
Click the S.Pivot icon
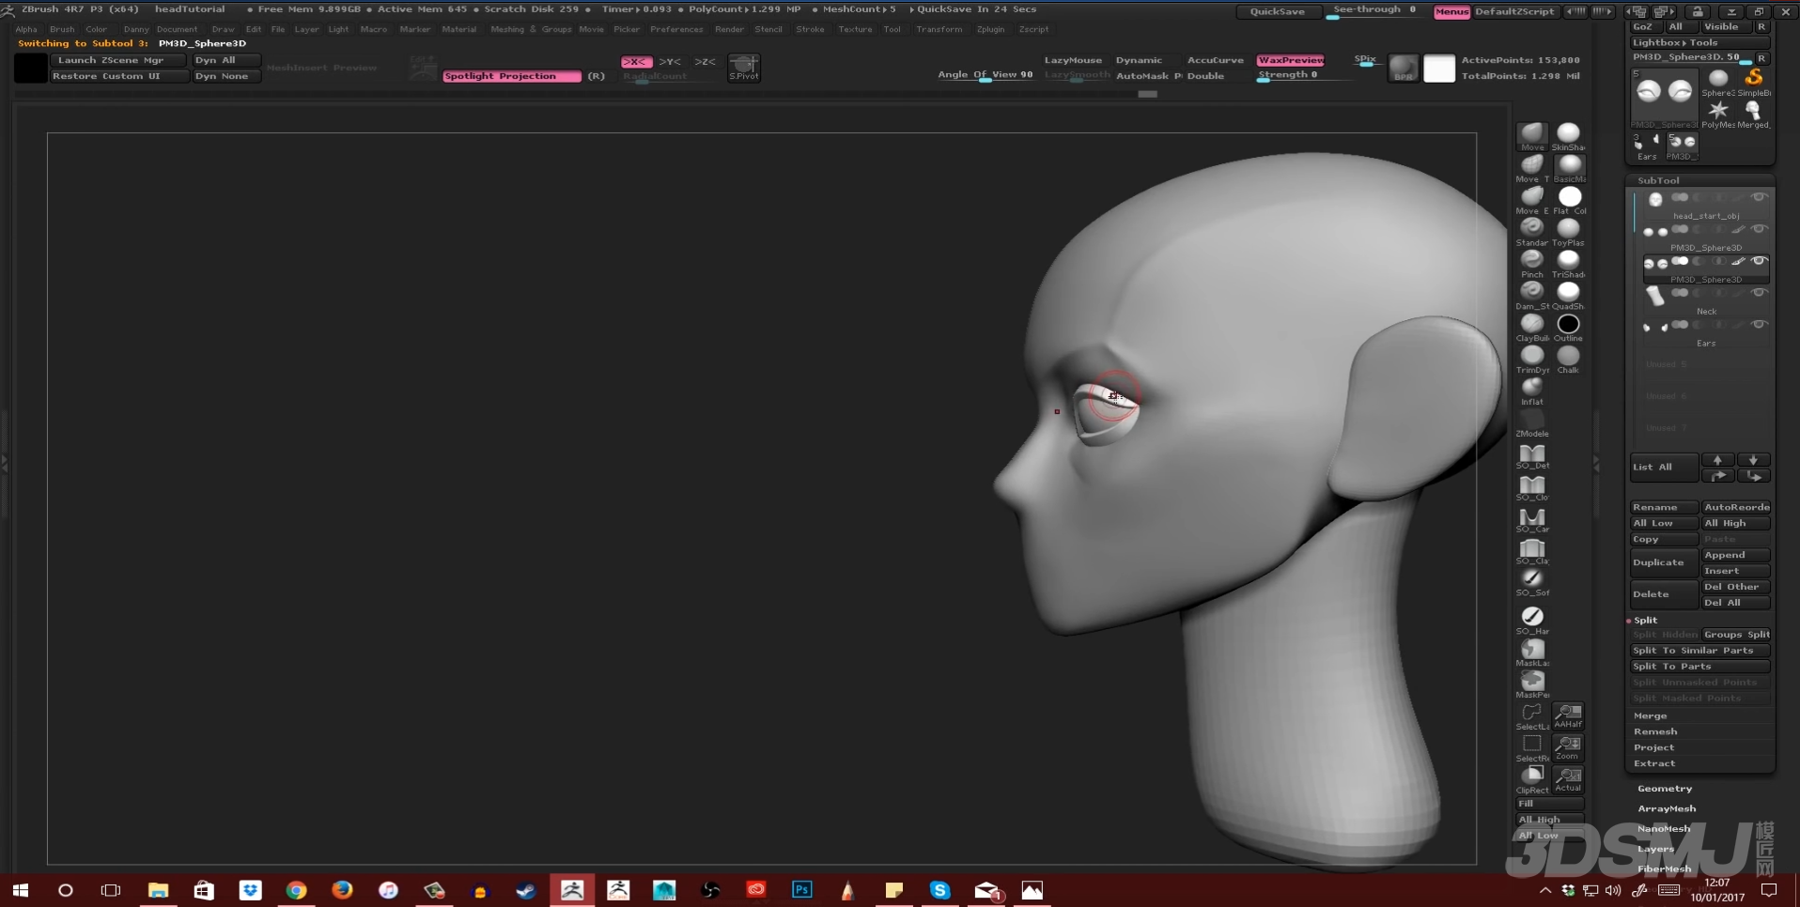(744, 67)
